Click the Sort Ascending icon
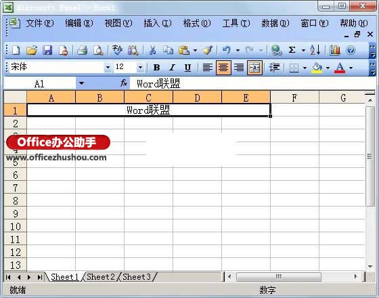Viewport: 379px width, 298px height. (x=315, y=50)
